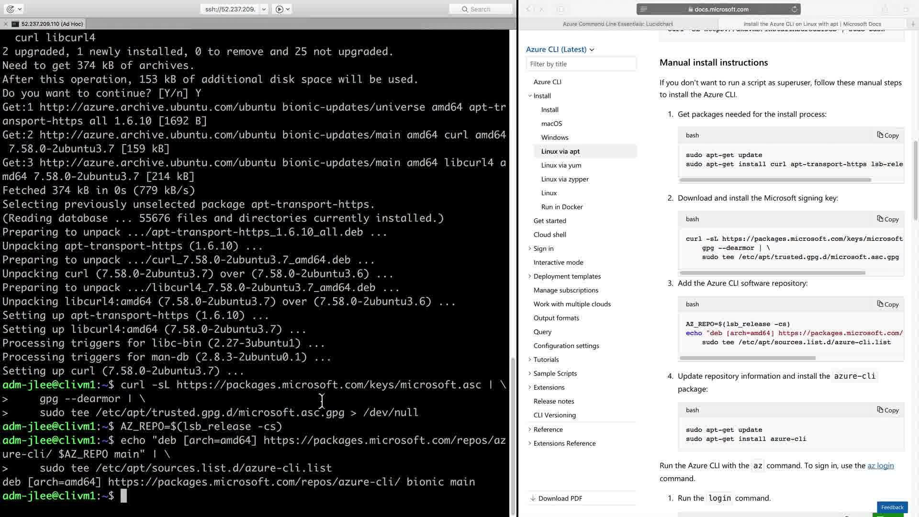The width and height of the screenshot is (919, 517).
Task: Copy the Azure CLI repository command
Action: coord(887,304)
